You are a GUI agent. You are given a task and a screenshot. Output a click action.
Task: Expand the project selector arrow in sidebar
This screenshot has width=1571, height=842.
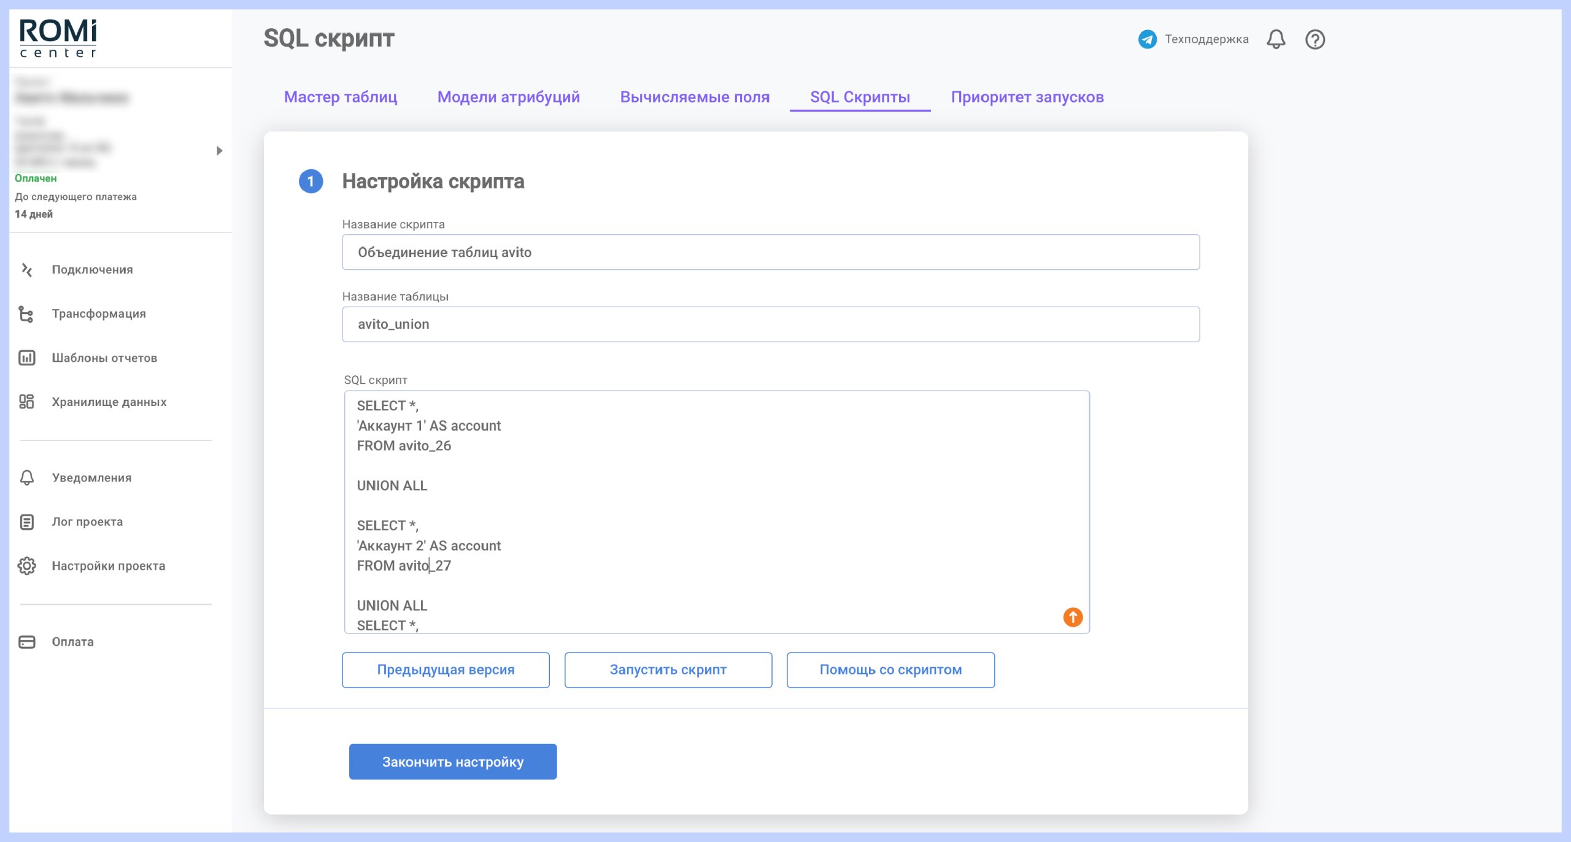point(219,151)
